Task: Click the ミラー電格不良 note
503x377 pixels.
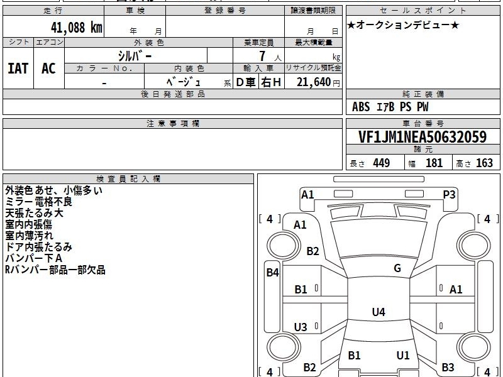Action: pyautogui.click(x=38, y=202)
